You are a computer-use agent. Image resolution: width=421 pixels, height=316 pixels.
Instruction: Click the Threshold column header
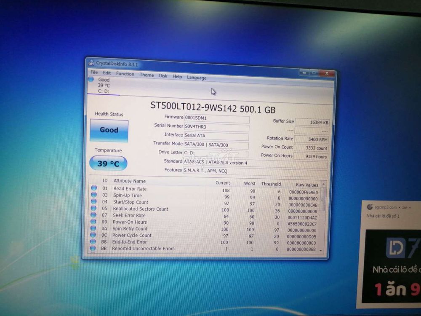coord(271,184)
